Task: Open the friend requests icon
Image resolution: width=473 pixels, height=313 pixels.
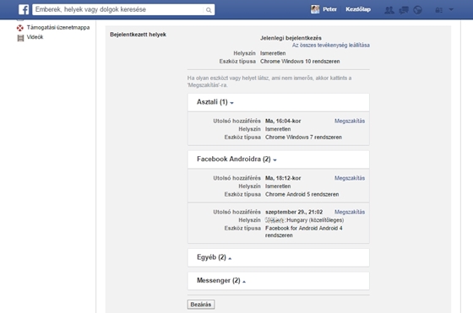Action: coord(389,10)
